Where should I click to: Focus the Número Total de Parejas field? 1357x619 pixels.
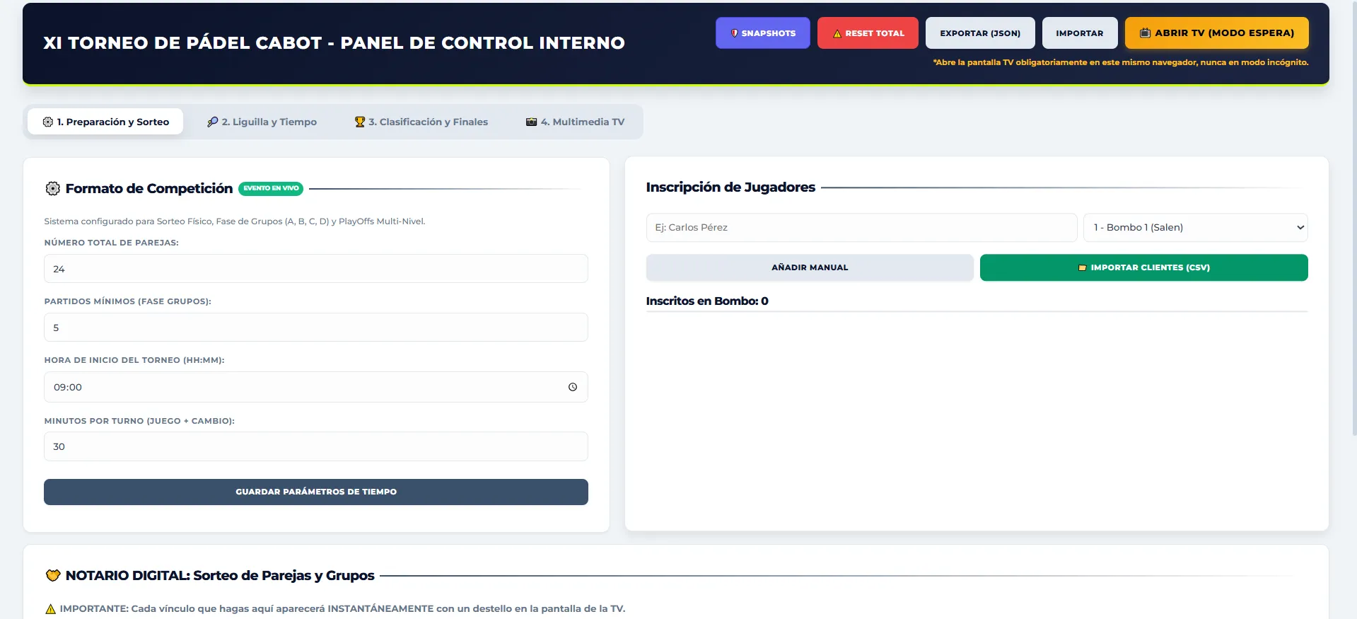point(316,269)
